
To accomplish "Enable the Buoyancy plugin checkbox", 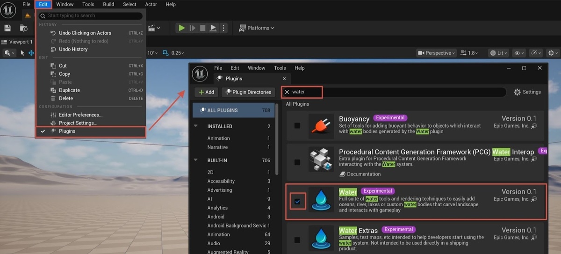I will pyautogui.click(x=297, y=125).
